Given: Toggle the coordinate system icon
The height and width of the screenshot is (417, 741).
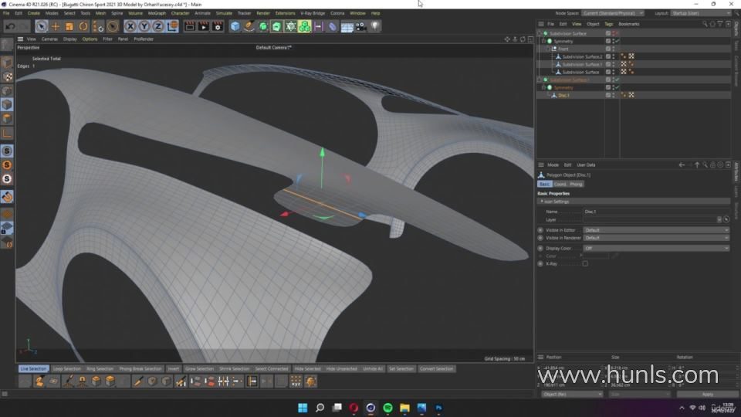Looking at the screenshot, I should coord(172,26).
